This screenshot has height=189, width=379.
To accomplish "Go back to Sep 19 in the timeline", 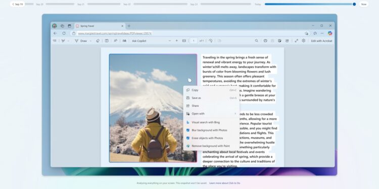I will click(x=18, y=4).
